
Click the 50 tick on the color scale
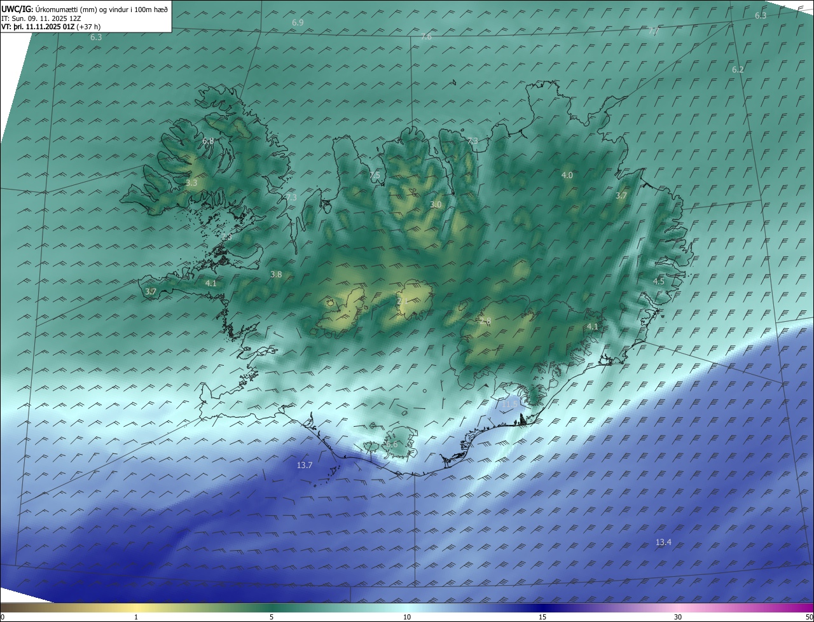[809, 617]
